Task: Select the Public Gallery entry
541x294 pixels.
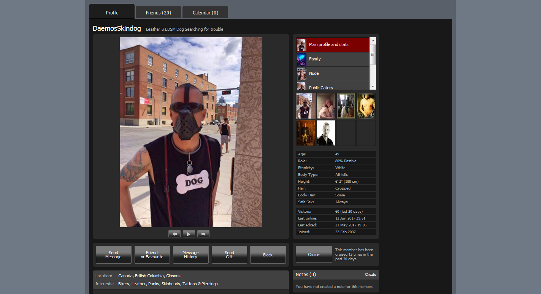Action: tap(333, 86)
